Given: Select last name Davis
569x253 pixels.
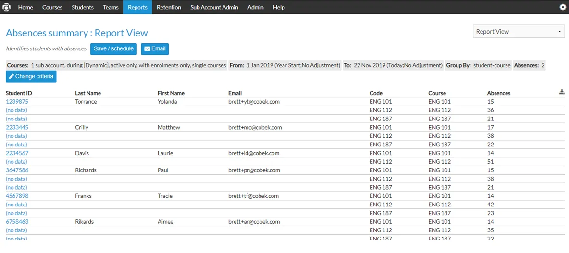Looking at the screenshot, I should [82, 153].
